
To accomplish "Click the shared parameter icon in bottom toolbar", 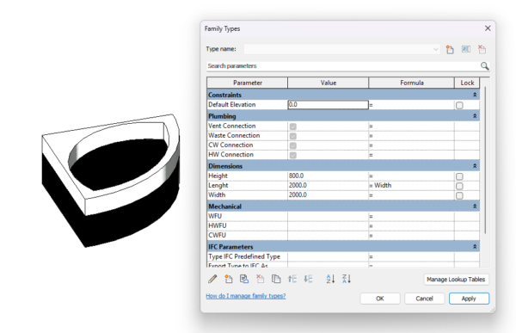I will pyautogui.click(x=244, y=279).
